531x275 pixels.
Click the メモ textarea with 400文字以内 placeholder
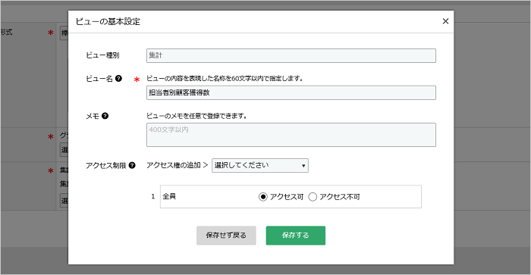pos(291,135)
